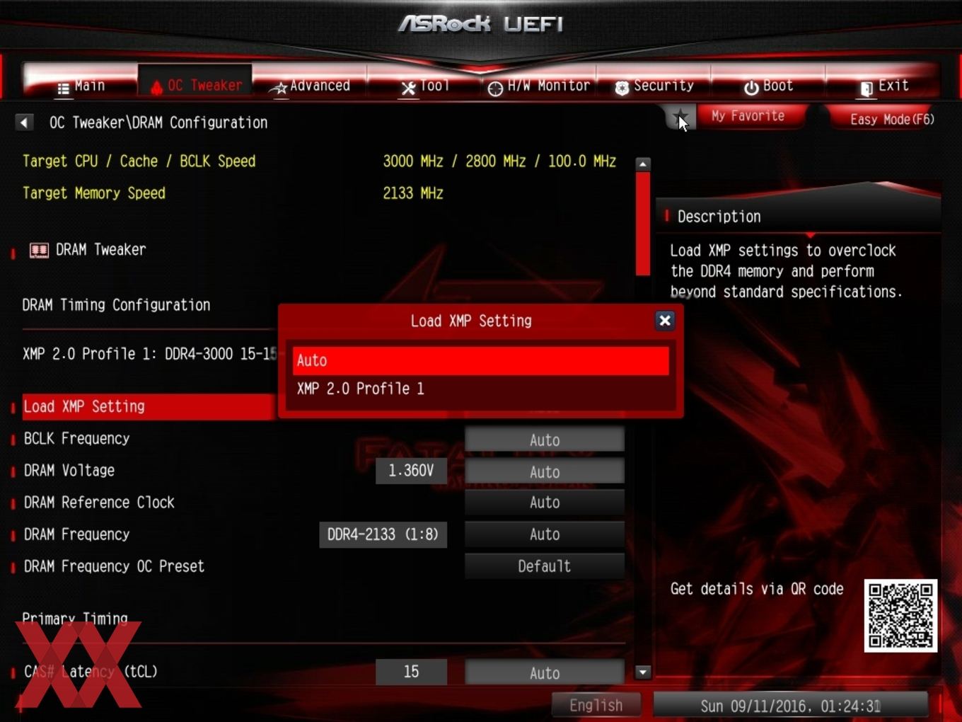Viewport: 962px width, 722px height.
Task: Select the Auto option in popup
Action: click(480, 360)
